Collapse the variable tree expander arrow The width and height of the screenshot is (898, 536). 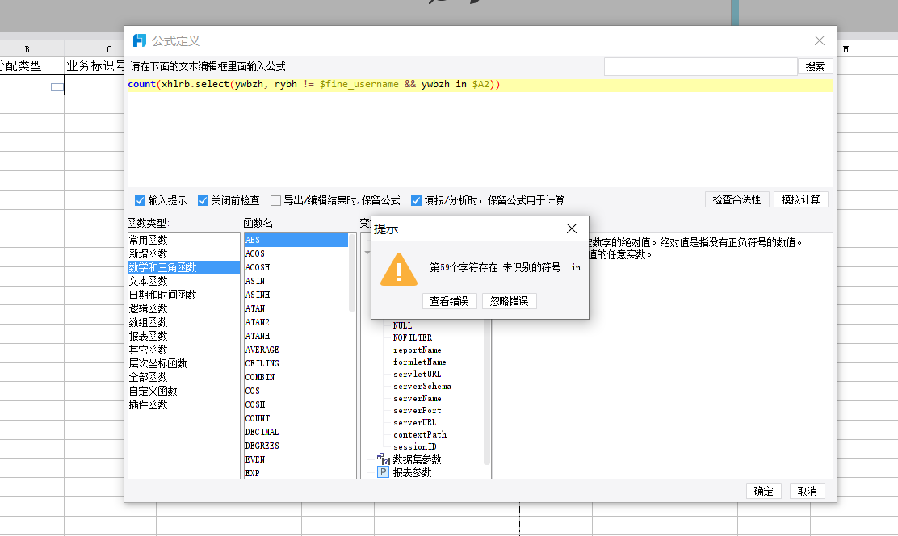coord(367,253)
